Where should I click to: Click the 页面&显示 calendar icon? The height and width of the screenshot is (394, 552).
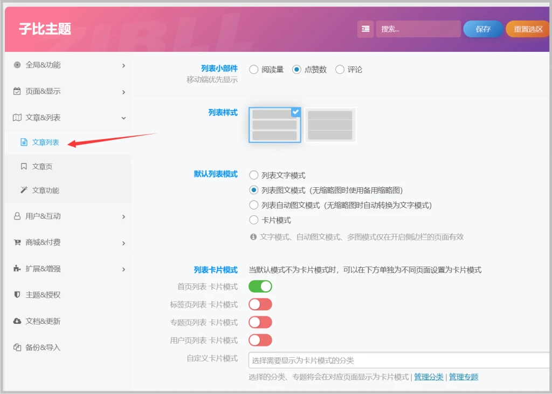tap(17, 91)
